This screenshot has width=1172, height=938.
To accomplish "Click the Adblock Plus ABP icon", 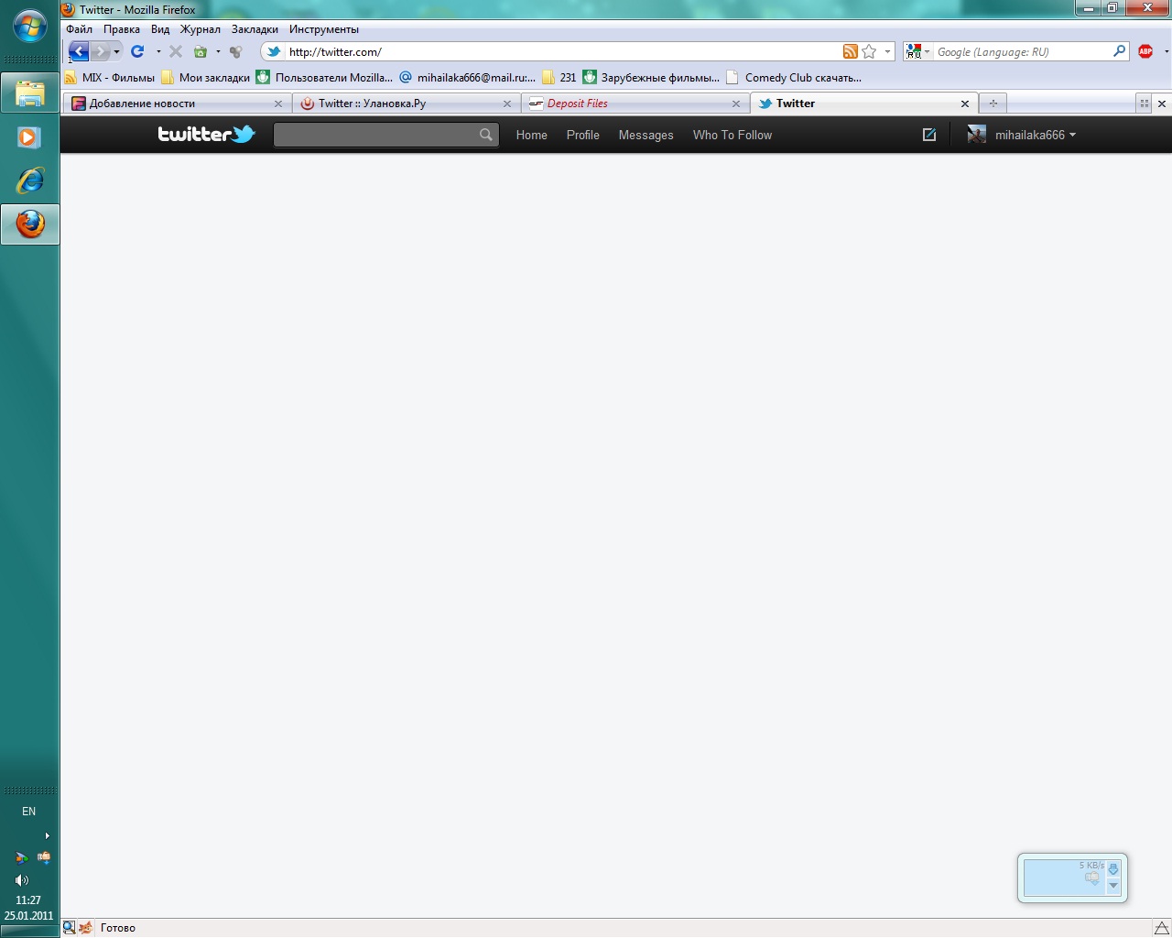I will [1145, 51].
